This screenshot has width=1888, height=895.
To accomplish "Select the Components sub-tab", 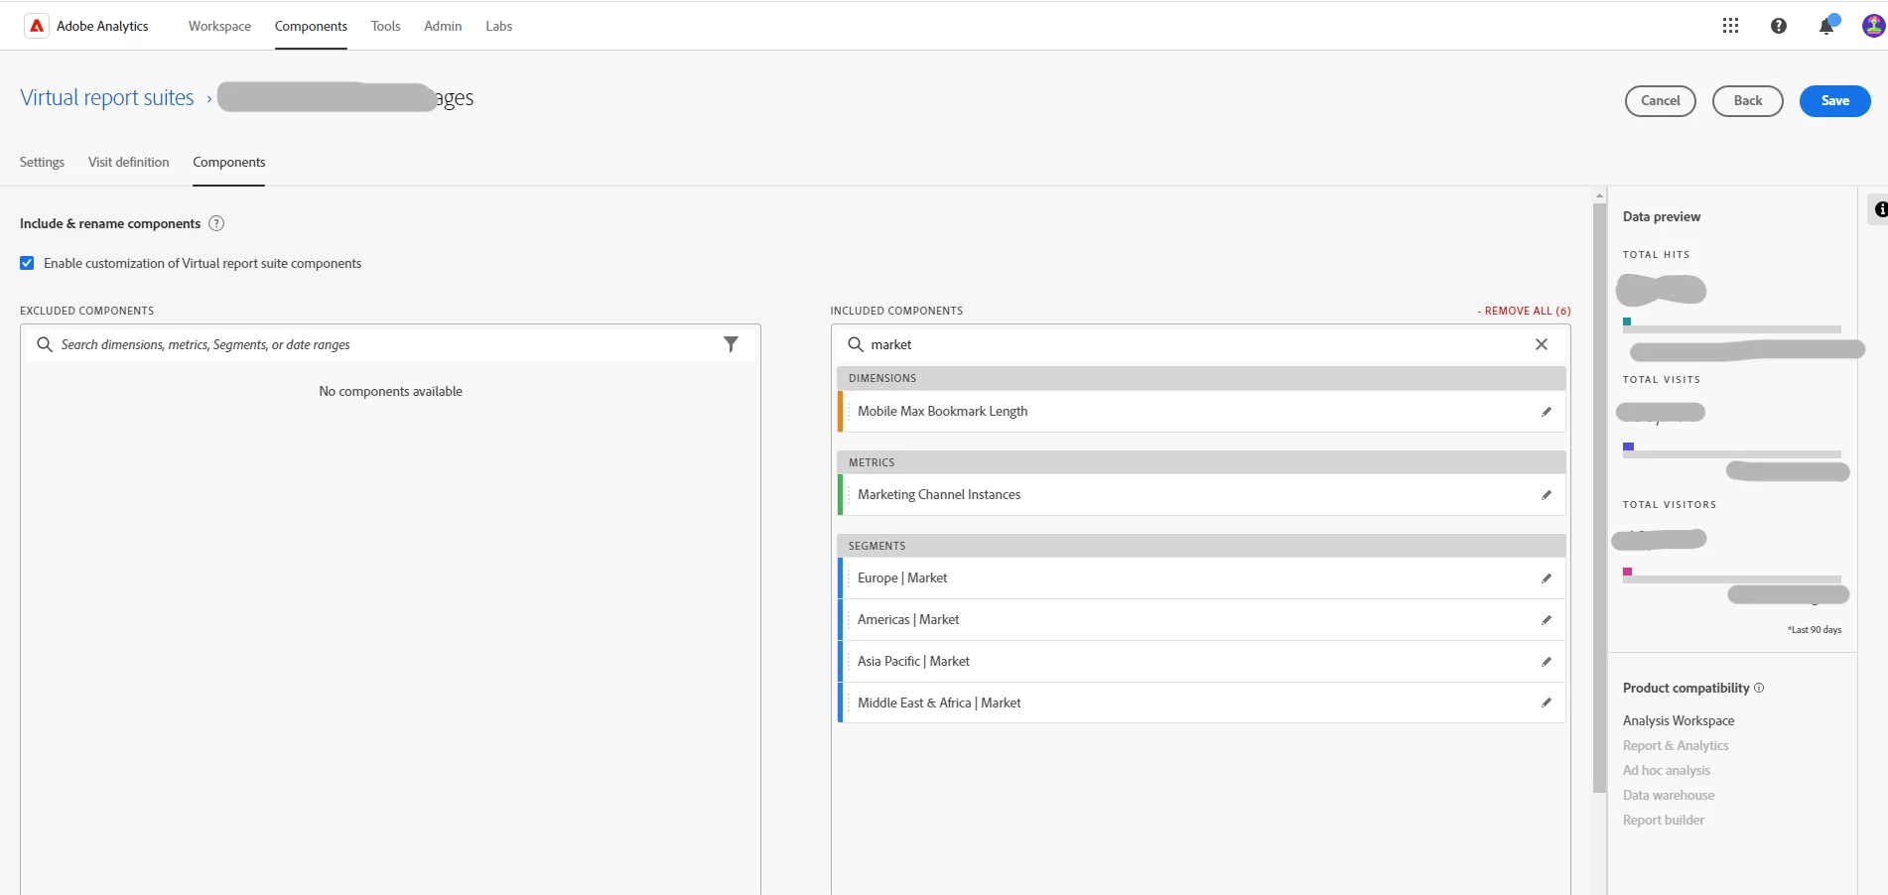I will click(x=229, y=162).
